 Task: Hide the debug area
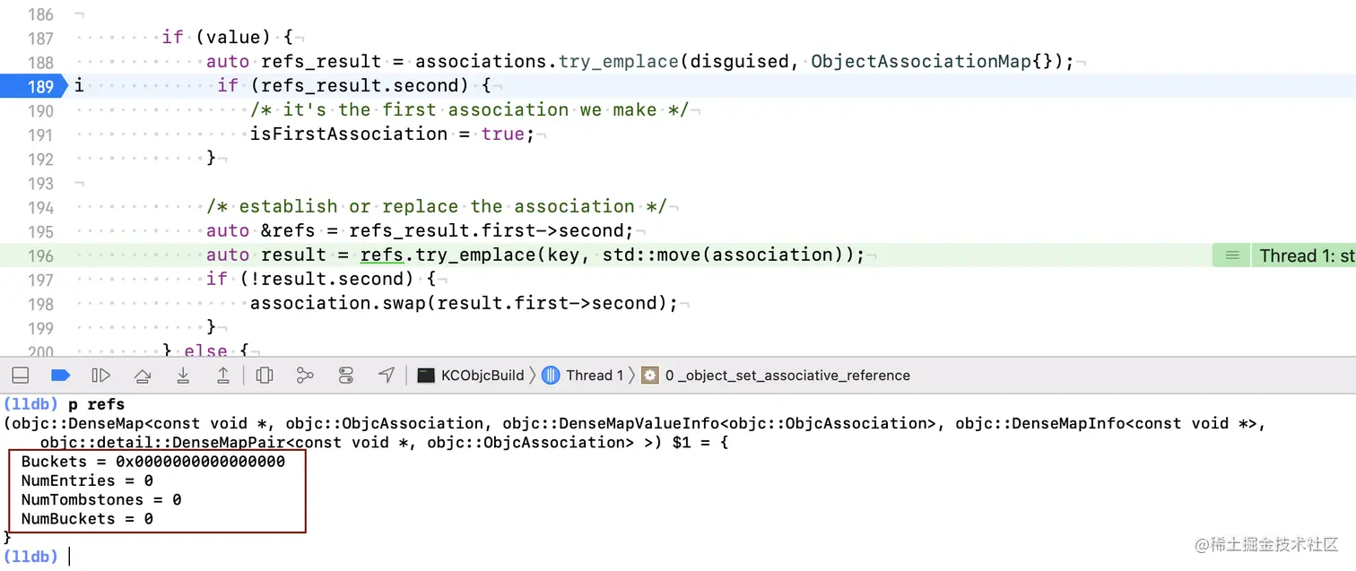tap(21, 376)
